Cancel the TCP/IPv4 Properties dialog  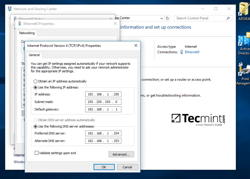tap(127, 167)
